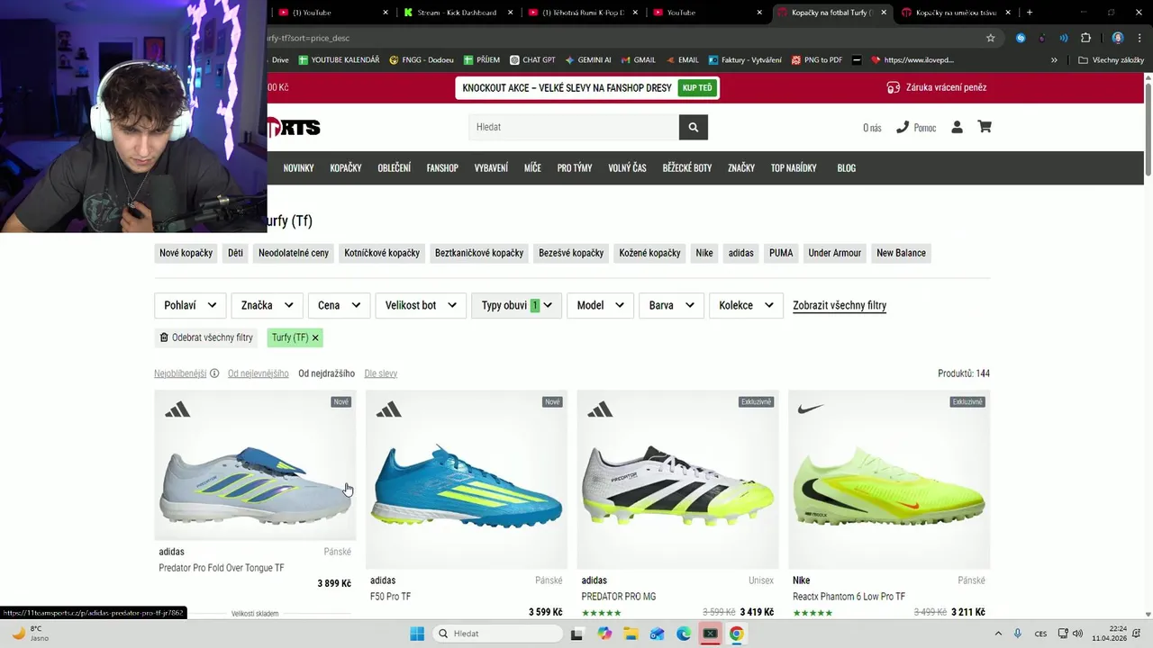Bookmark this page with the star icon
Image resolution: width=1153 pixels, height=648 pixels.
[x=991, y=38]
